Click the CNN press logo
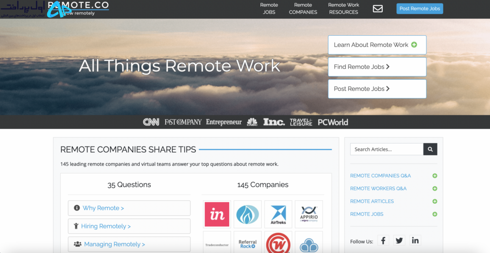The image size is (490, 253). point(151,122)
